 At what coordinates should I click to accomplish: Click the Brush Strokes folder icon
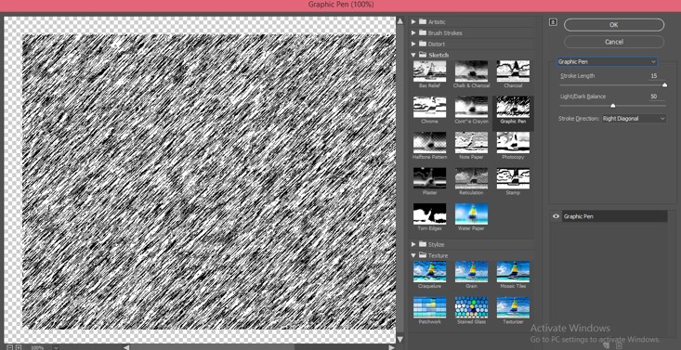click(x=422, y=33)
